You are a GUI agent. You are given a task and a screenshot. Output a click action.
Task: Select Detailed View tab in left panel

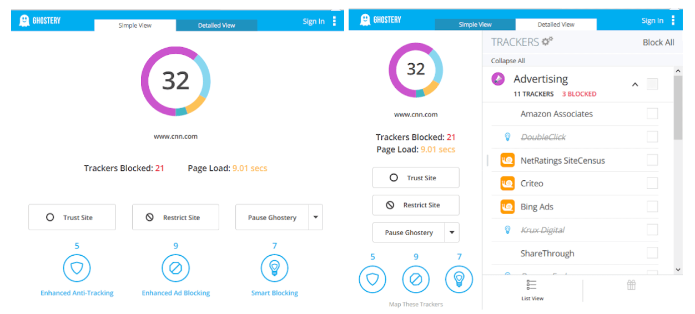tap(216, 25)
